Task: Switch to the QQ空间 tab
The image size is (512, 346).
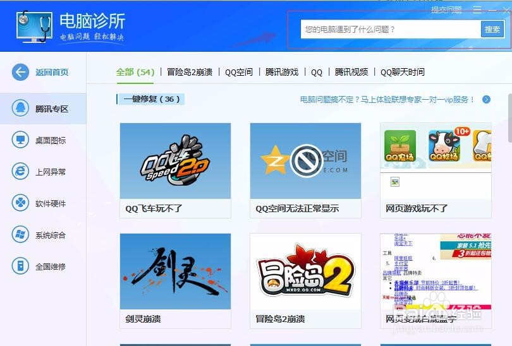Action: (x=239, y=72)
